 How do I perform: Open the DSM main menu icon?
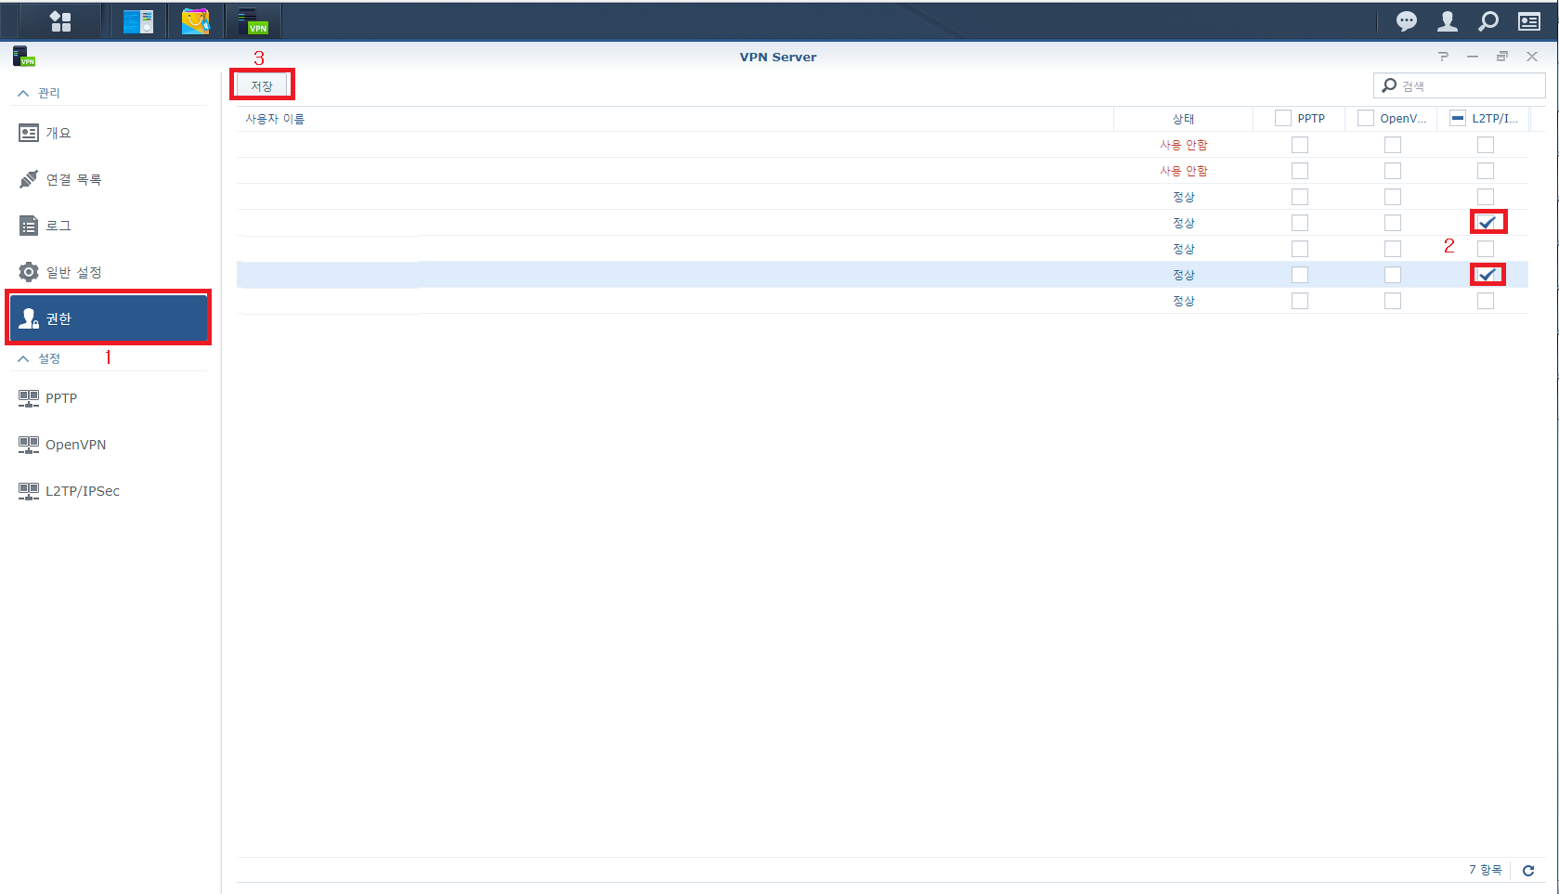point(60,21)
